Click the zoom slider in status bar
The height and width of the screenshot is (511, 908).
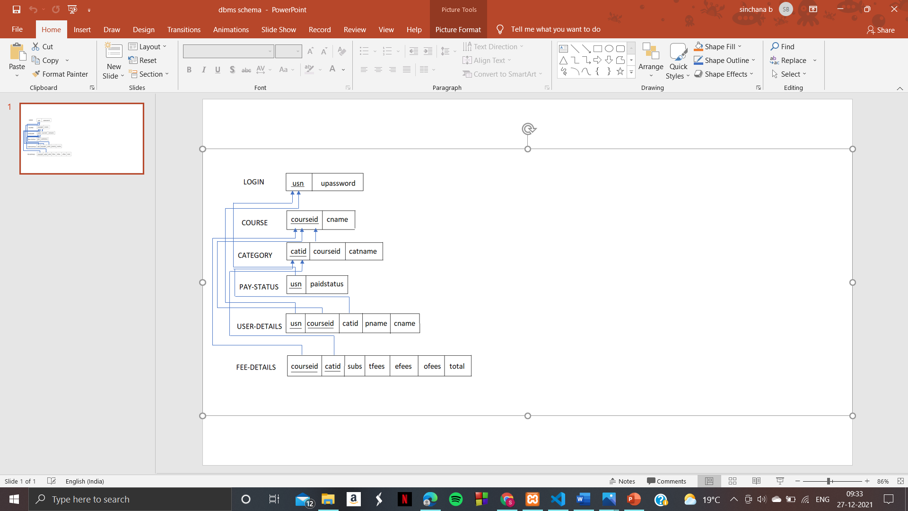click(829, 481)
